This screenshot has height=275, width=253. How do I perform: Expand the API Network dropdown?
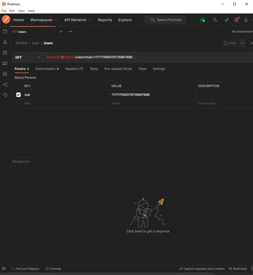pos(77,20)
